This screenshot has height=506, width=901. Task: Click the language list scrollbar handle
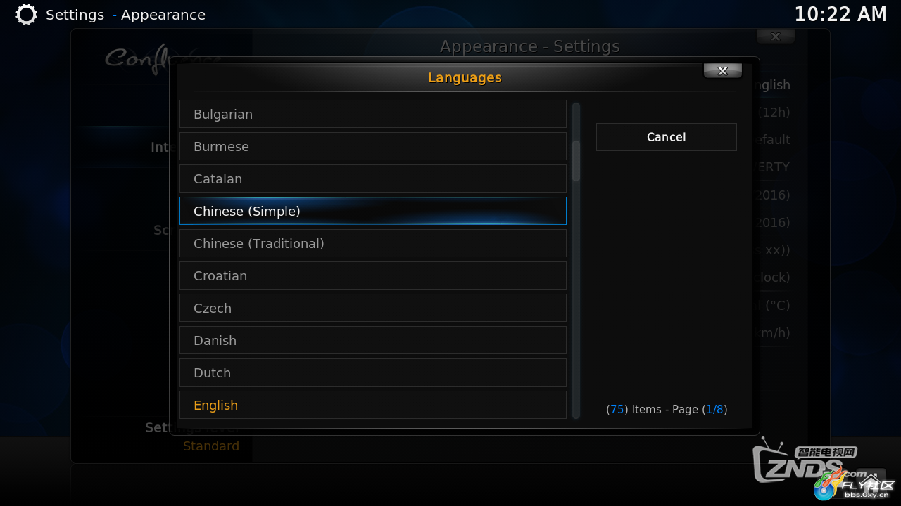click(576, 161)
